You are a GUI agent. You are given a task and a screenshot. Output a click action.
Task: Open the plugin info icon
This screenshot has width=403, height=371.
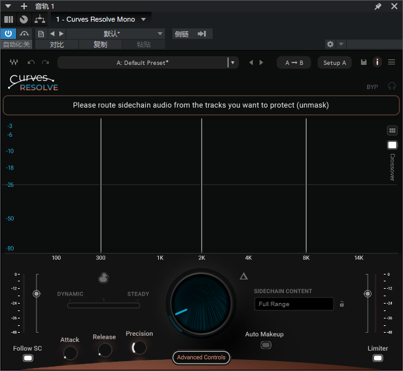coord(377,62)
